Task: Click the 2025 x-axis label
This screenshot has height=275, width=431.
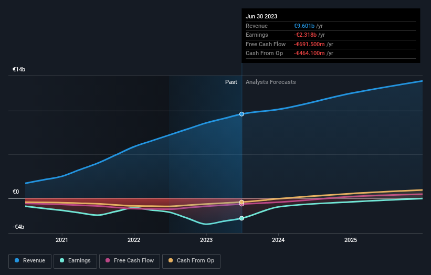Action: pos(351,240)
